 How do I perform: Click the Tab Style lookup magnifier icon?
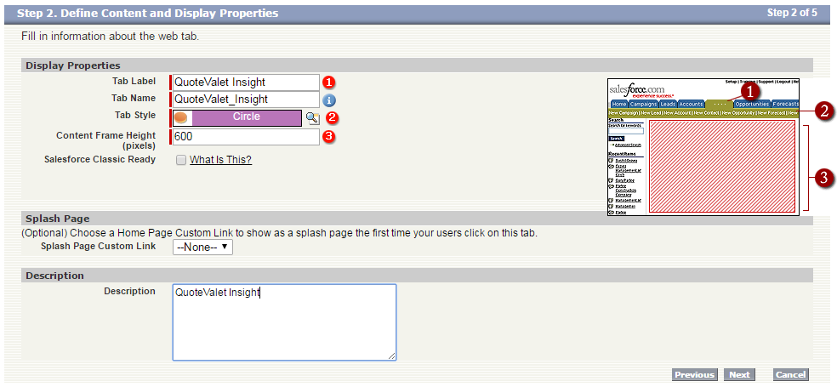(312, 117)
